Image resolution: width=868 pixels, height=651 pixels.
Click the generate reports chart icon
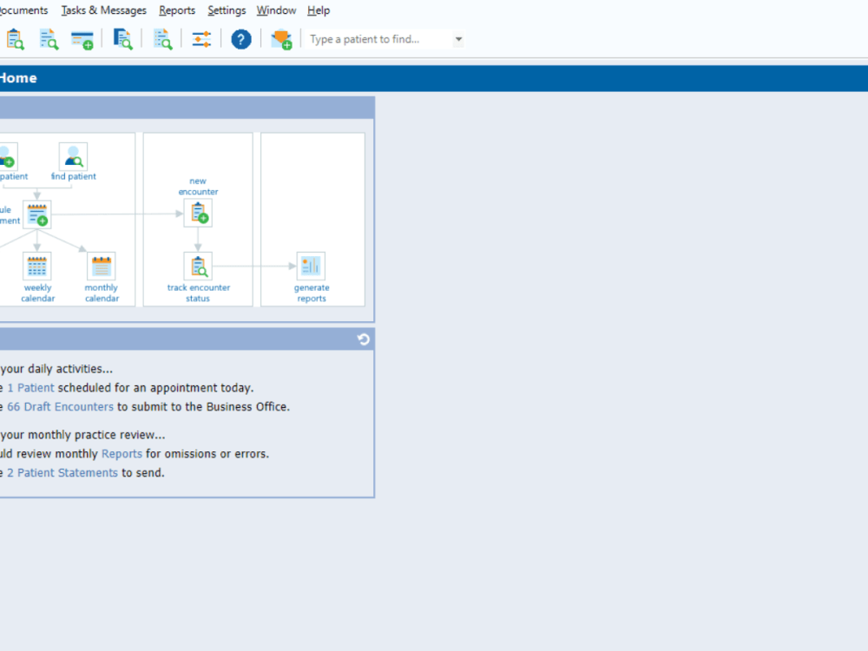311,266
